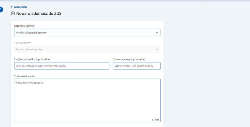Go back via the Wiadomości link
The height and width of the screenshot is (127, 250).
coord(20,7)
